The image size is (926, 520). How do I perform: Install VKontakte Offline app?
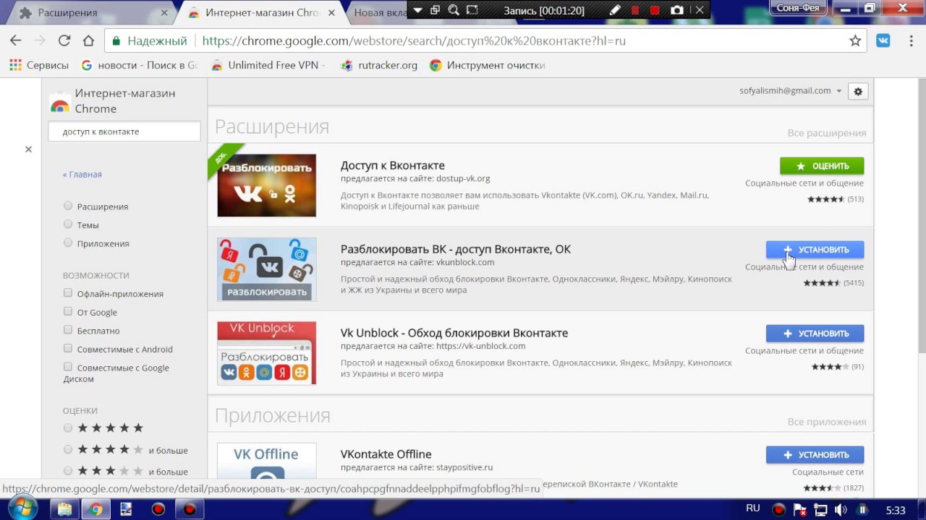point(815,455)
